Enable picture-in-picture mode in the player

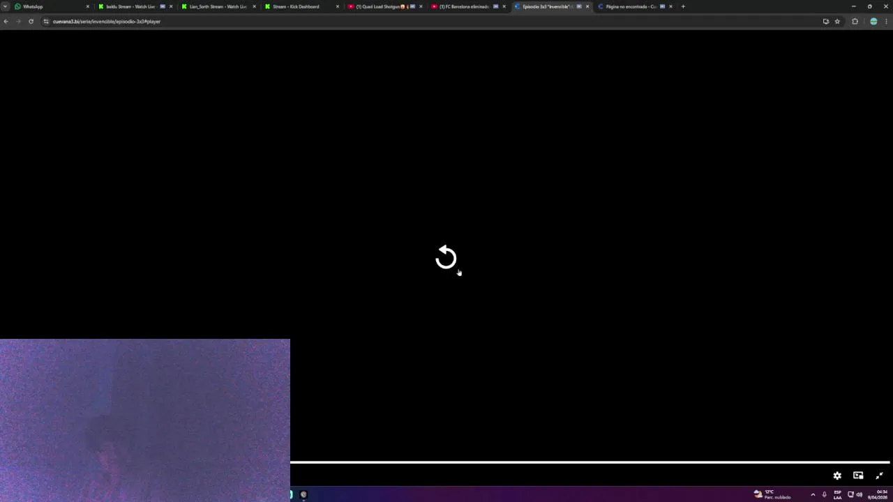858,476
